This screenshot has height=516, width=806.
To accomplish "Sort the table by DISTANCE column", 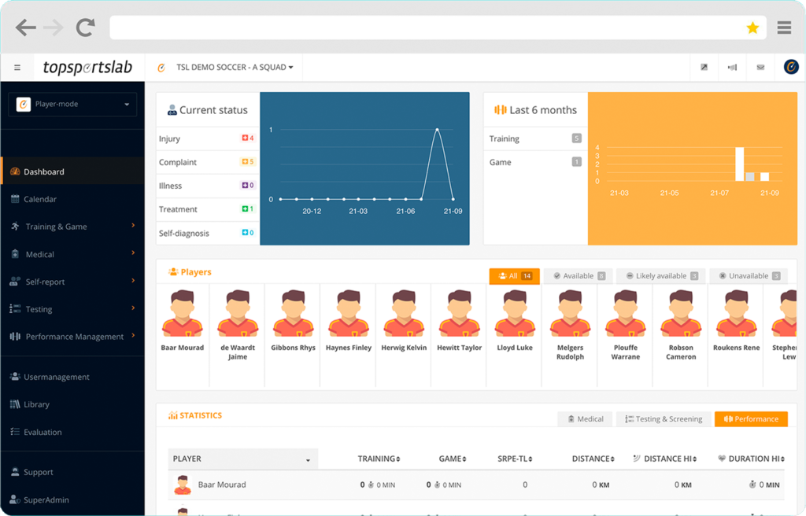I will tap(592, 458).
